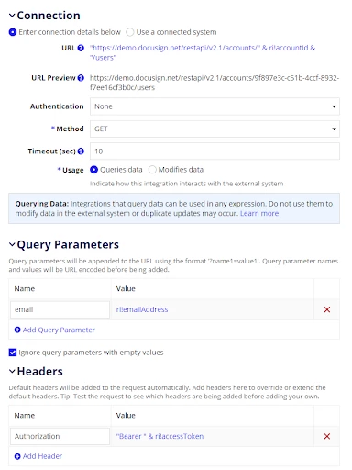Click 'Add Header' link
Screen dimensions: 352x470
click(42, 456)
